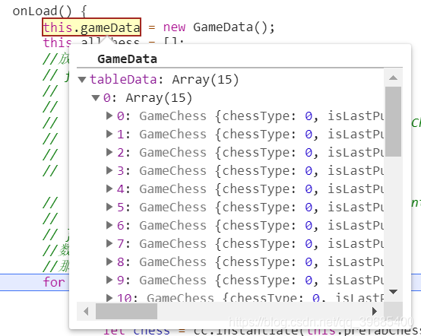
Task: Expand GameChess entry 3
Action: pyautogui.click(x=109, y=170)
